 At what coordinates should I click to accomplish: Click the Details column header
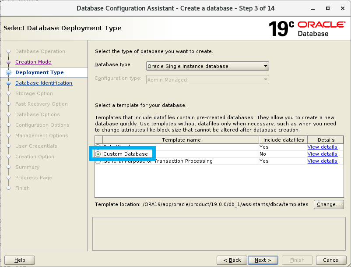(x=326, y=140)
